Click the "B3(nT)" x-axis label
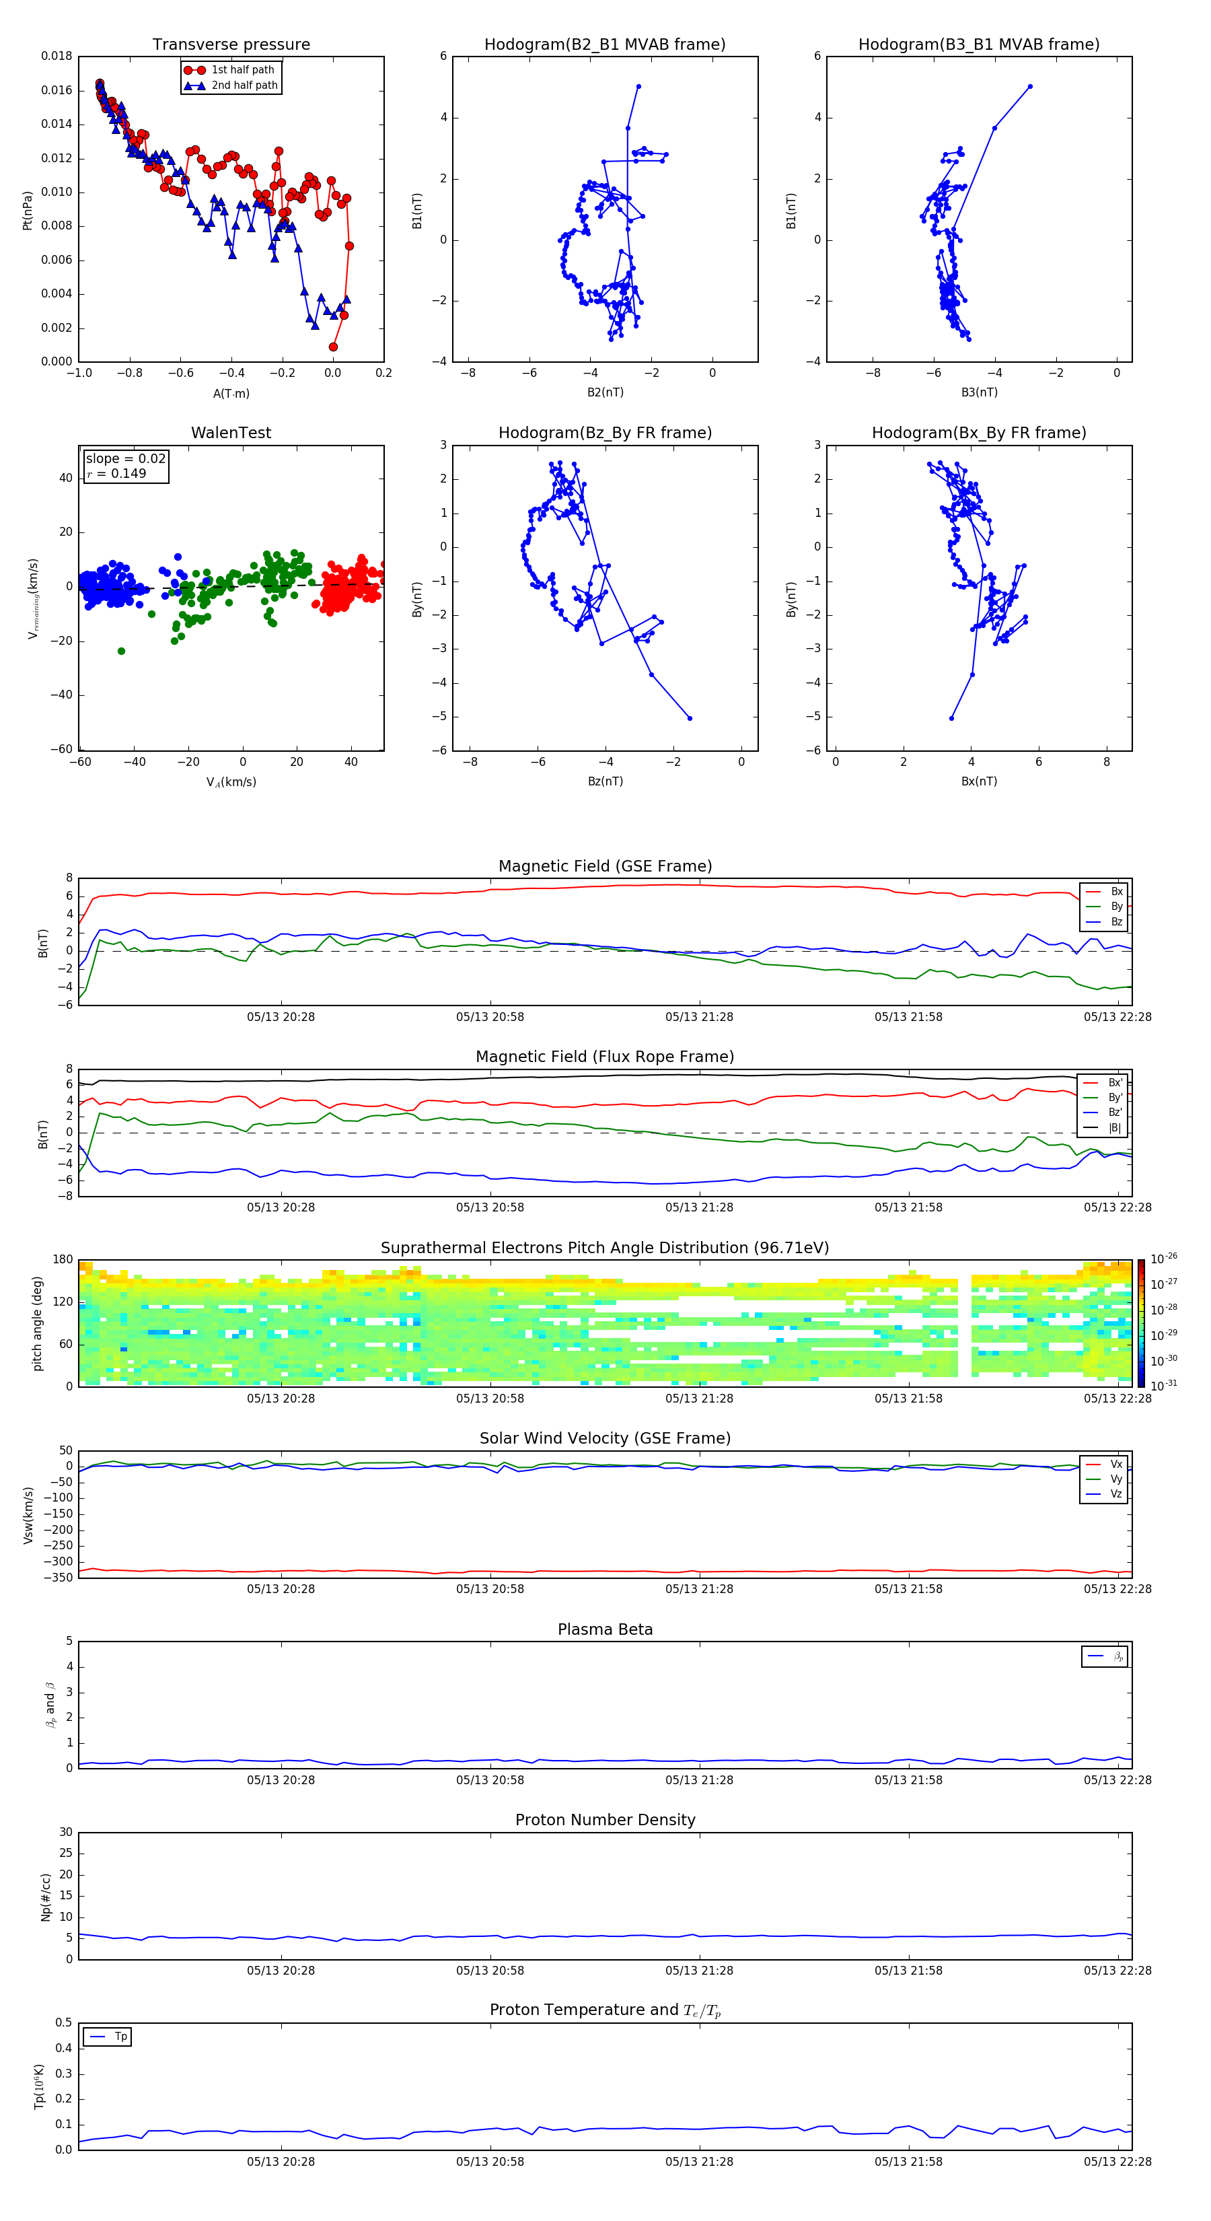This screenshot has width=1211, height=2221. coord(979,392)
